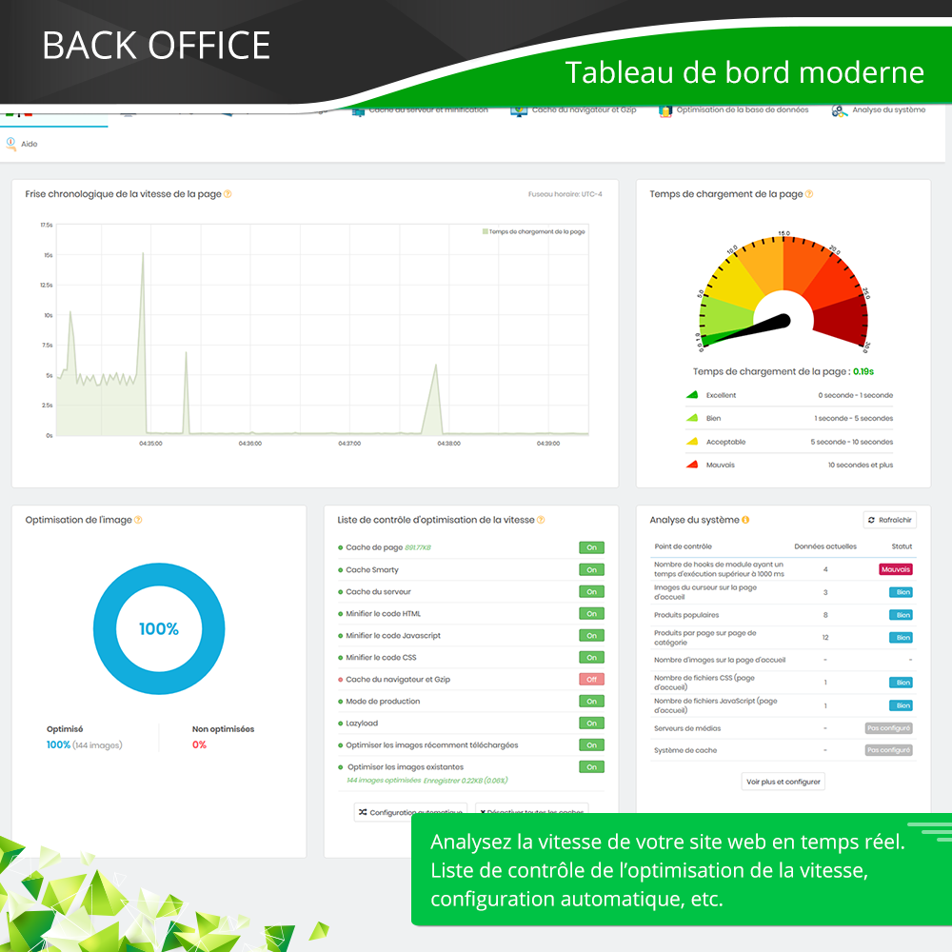Toggle Minifier le code HTML switch
The height and width of the screenshot is (952, 952).
pyautogui.click(x=591, y=614)
